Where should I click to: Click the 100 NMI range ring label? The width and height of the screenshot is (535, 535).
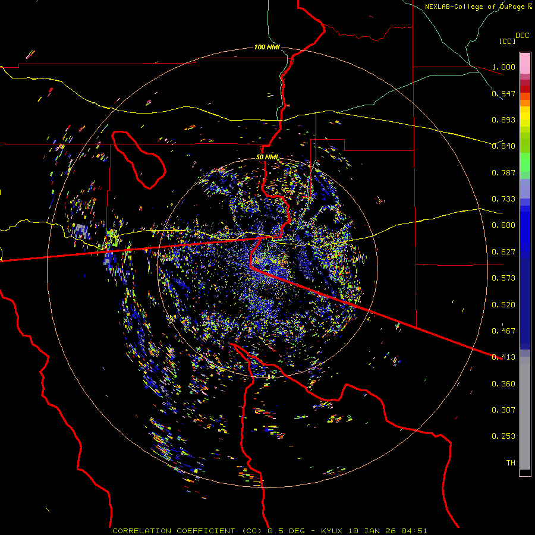(x=267, y=47)
